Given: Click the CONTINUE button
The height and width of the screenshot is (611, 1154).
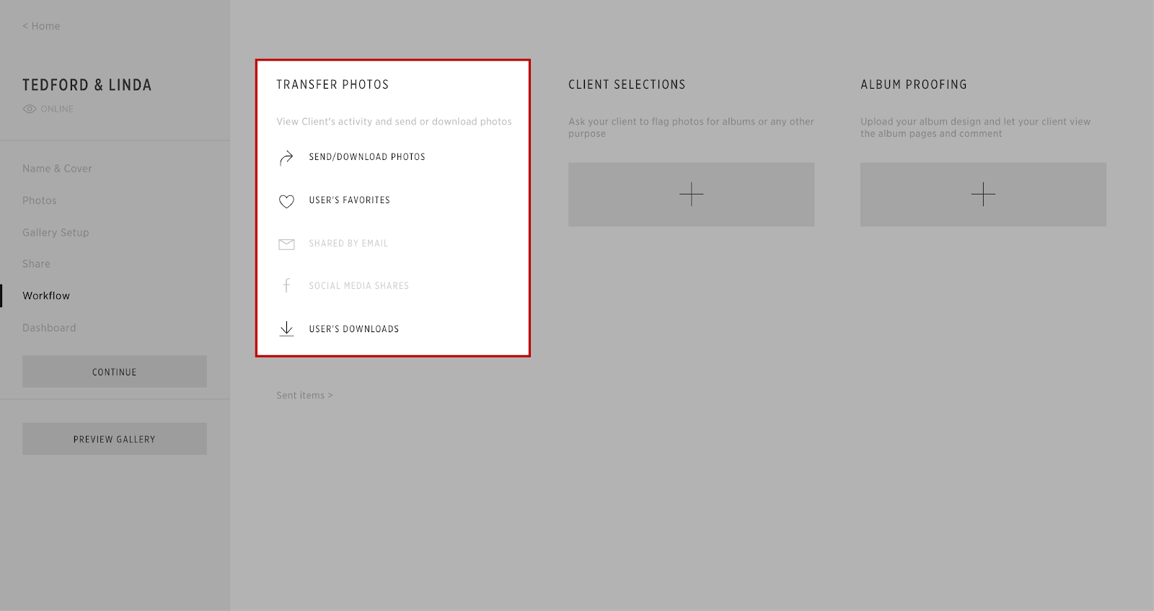Looking at the screenshot, I should [x=115, y=372].
